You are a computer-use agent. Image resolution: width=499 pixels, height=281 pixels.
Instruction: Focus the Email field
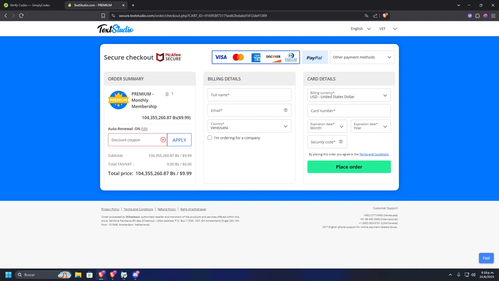[x=249, y=110]
